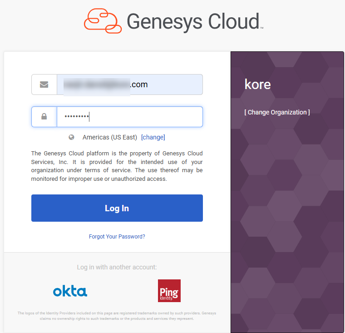Click the envelope icon beside email field

tap(44, 84)
